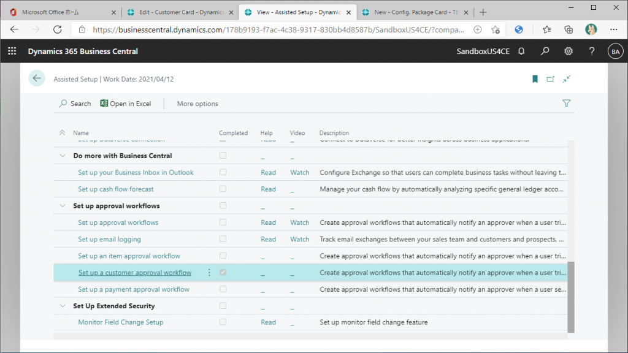Toggle Completed for Set up email logging
Image resolution: width=628 pixels, height=353 pixels.
(223, 239)
